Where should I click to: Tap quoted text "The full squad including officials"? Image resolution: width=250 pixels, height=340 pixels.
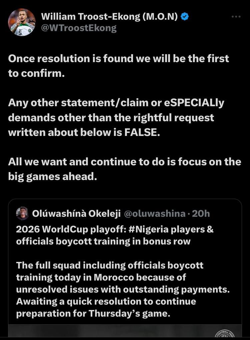click(x=110, y=266)
